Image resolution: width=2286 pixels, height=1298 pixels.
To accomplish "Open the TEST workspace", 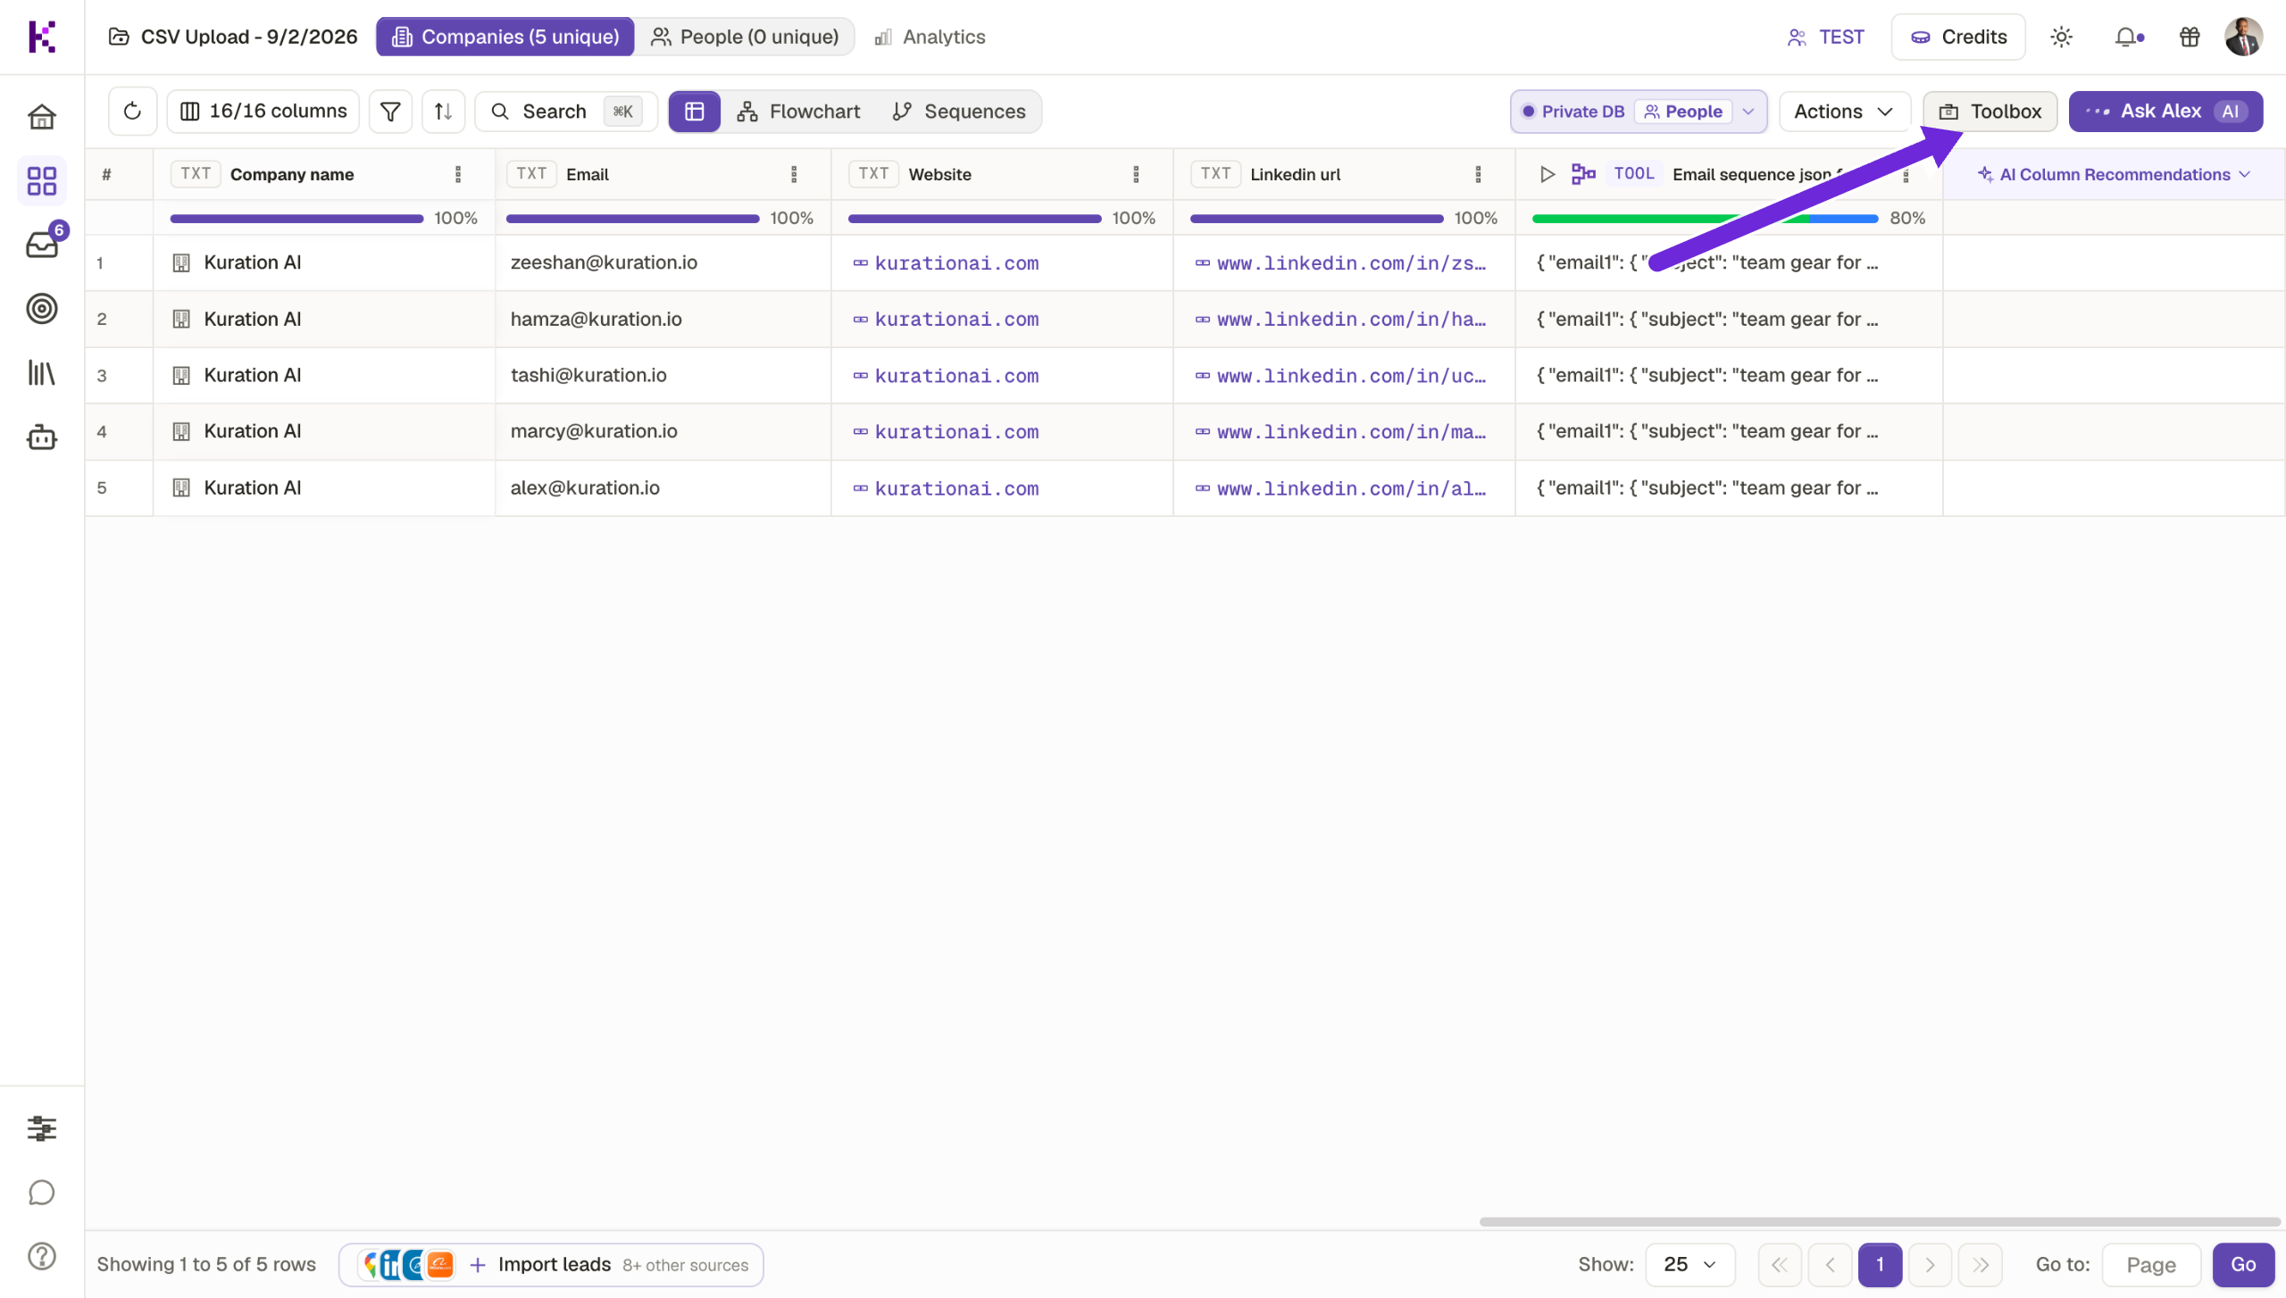I will [x=1825, y=37].
